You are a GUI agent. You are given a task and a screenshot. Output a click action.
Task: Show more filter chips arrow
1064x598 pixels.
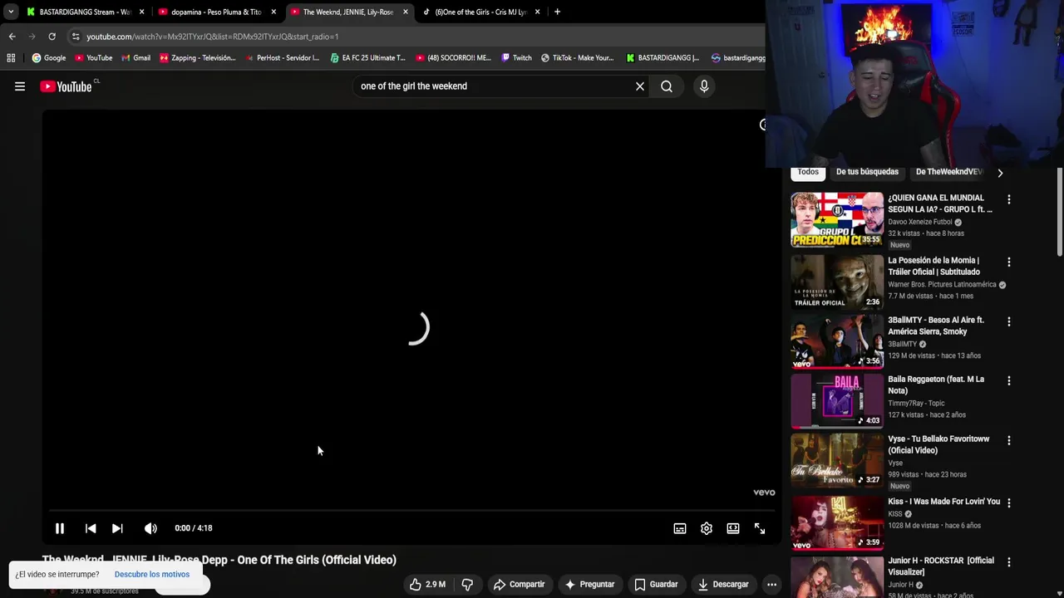click(x=1000, y=173)
